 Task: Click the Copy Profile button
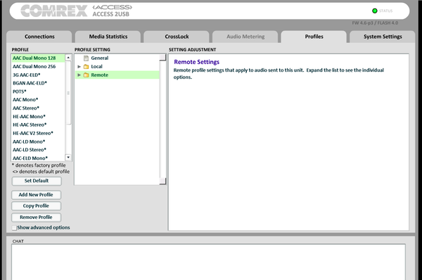[x=36, y=206]
